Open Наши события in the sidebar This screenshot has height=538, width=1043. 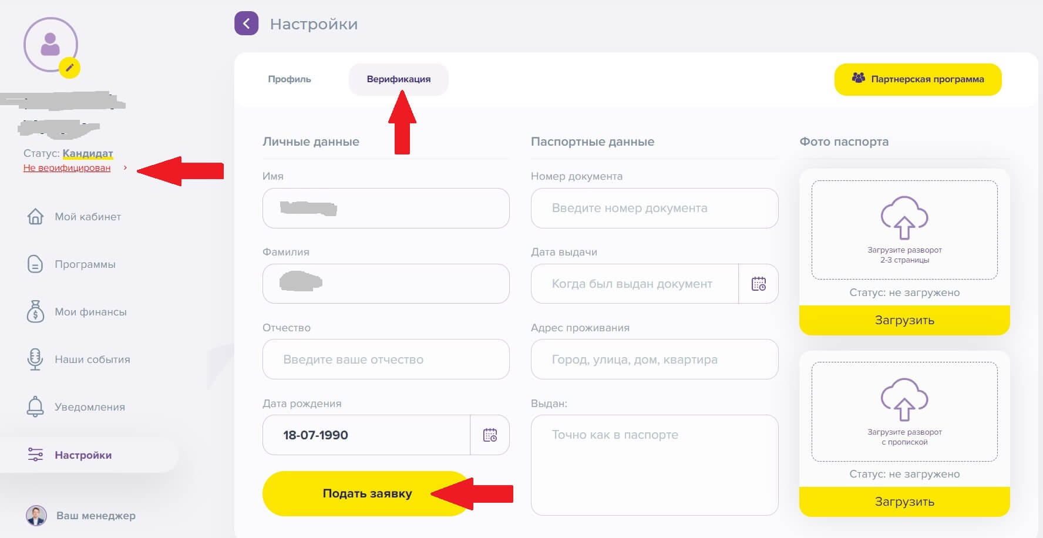pyautogui.click(x=92, y=359)
